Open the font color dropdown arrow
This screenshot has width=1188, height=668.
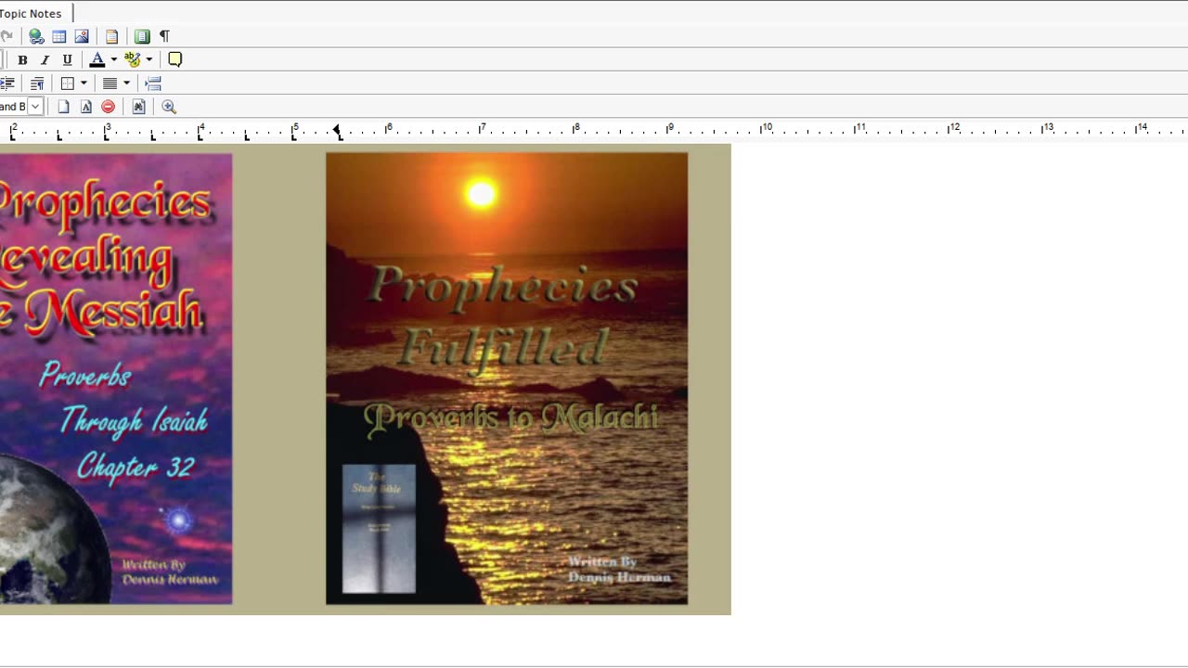[x=113, y=59]
